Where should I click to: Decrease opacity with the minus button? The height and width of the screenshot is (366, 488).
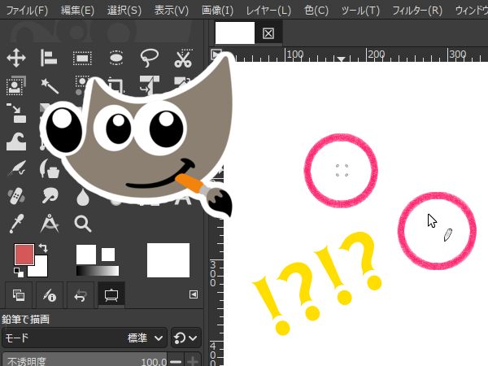(176, 361)
